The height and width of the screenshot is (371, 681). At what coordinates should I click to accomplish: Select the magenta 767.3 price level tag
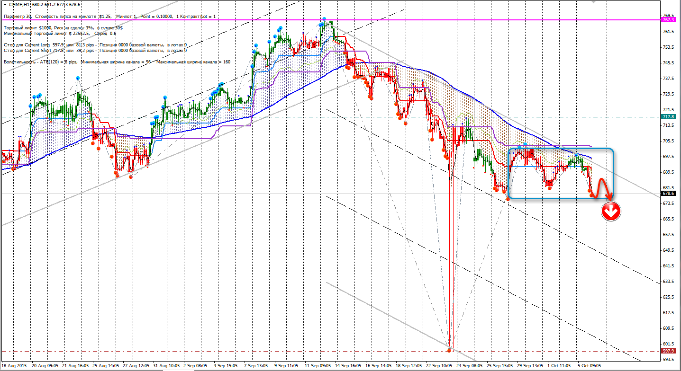(668, 20)
